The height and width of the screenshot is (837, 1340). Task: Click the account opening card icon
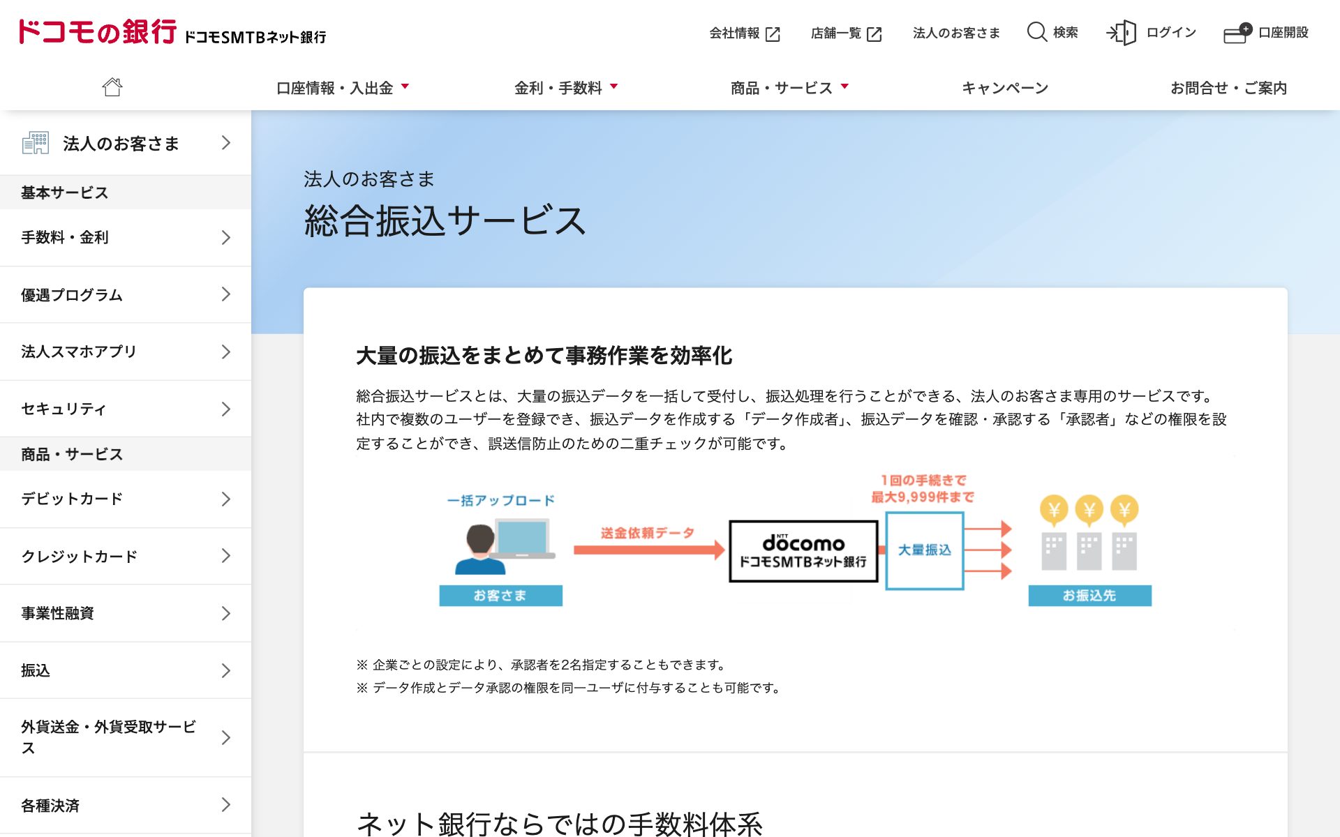click(1238, 33)
